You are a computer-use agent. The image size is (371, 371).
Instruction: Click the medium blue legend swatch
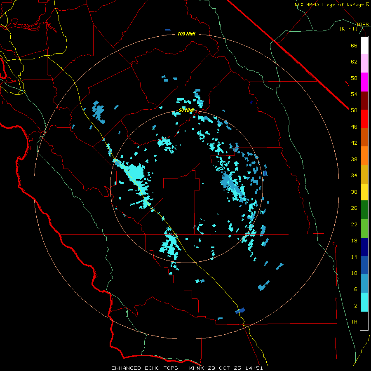pyautogui.click(x=364, y=265)
